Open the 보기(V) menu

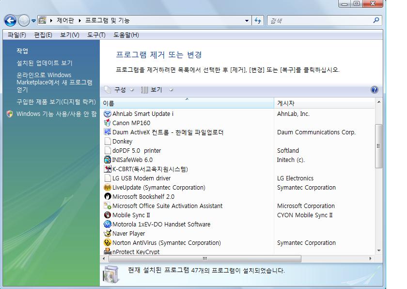70,35
